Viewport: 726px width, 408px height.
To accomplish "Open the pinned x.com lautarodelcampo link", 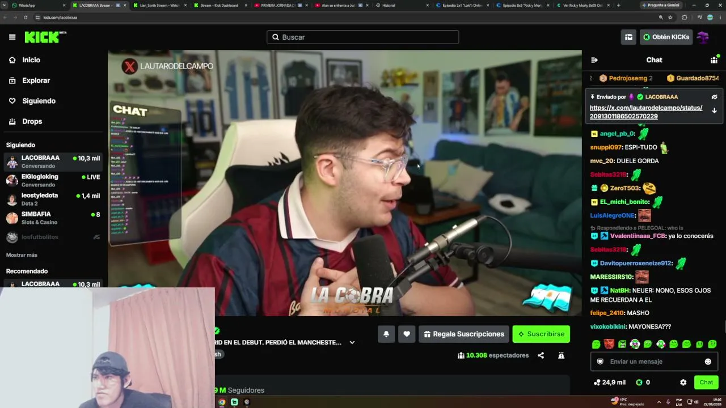I will [x=646, y=112].
